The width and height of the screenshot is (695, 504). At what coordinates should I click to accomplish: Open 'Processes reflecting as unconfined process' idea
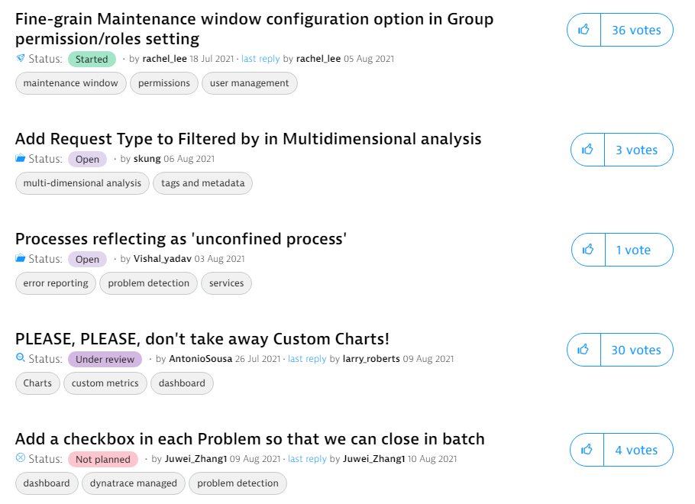[181, 239]
